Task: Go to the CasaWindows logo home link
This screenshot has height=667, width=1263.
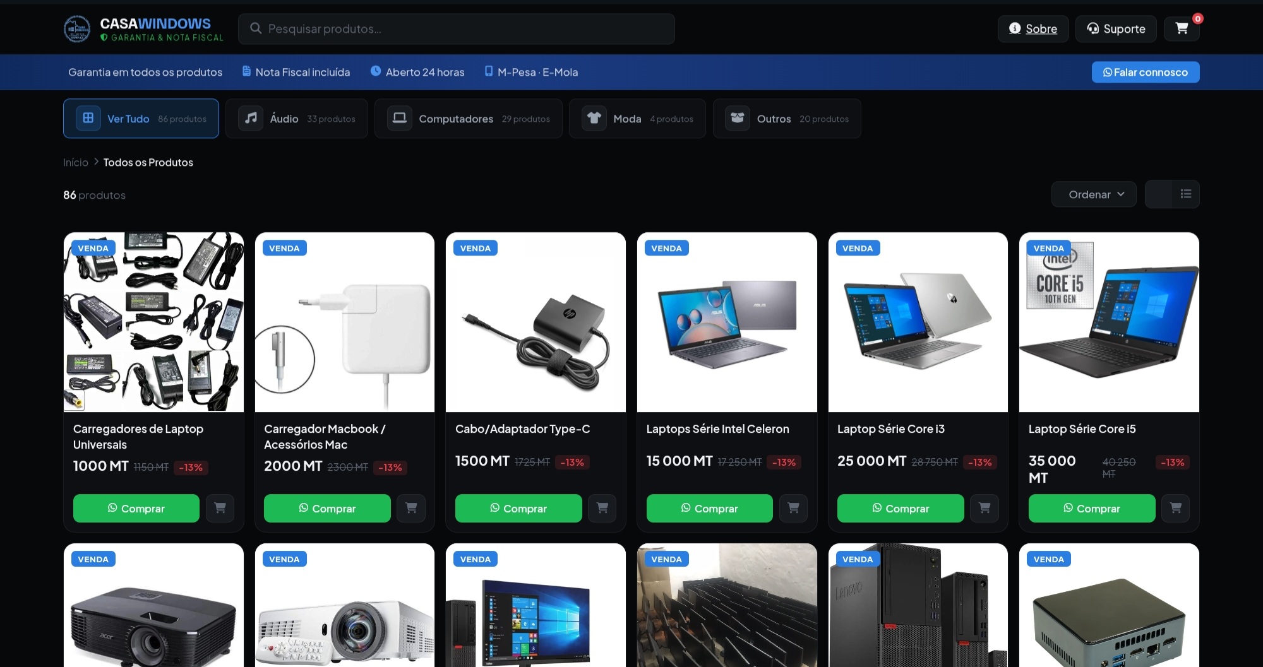Action: point(143,29)
